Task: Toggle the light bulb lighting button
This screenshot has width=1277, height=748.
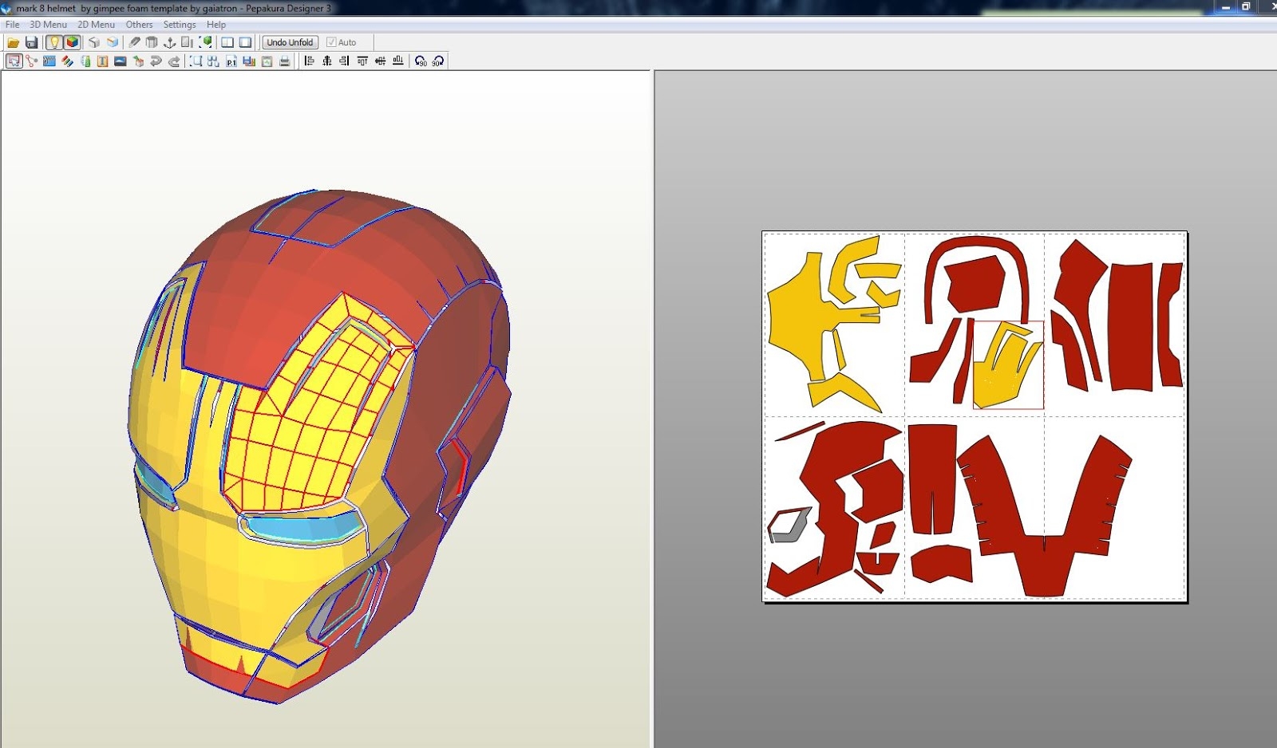Action: 54,42
